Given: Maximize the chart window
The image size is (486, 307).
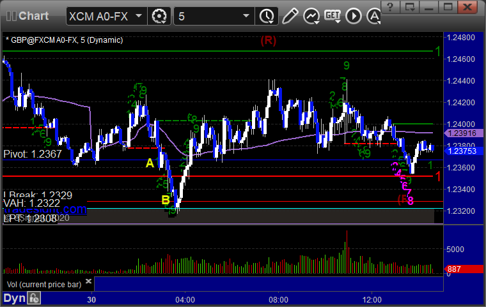Looking at the screenshot, I should tap(448, 7).
